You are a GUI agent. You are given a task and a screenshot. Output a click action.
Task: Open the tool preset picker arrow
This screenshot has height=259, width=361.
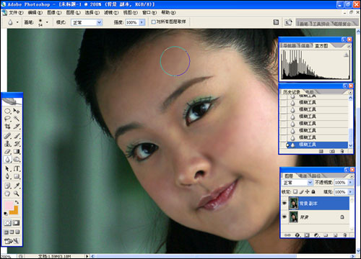(x=17, y=22)
